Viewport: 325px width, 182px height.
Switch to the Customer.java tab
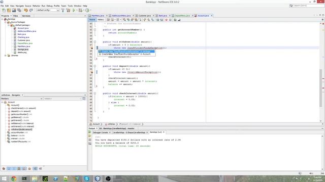[144, 16]
